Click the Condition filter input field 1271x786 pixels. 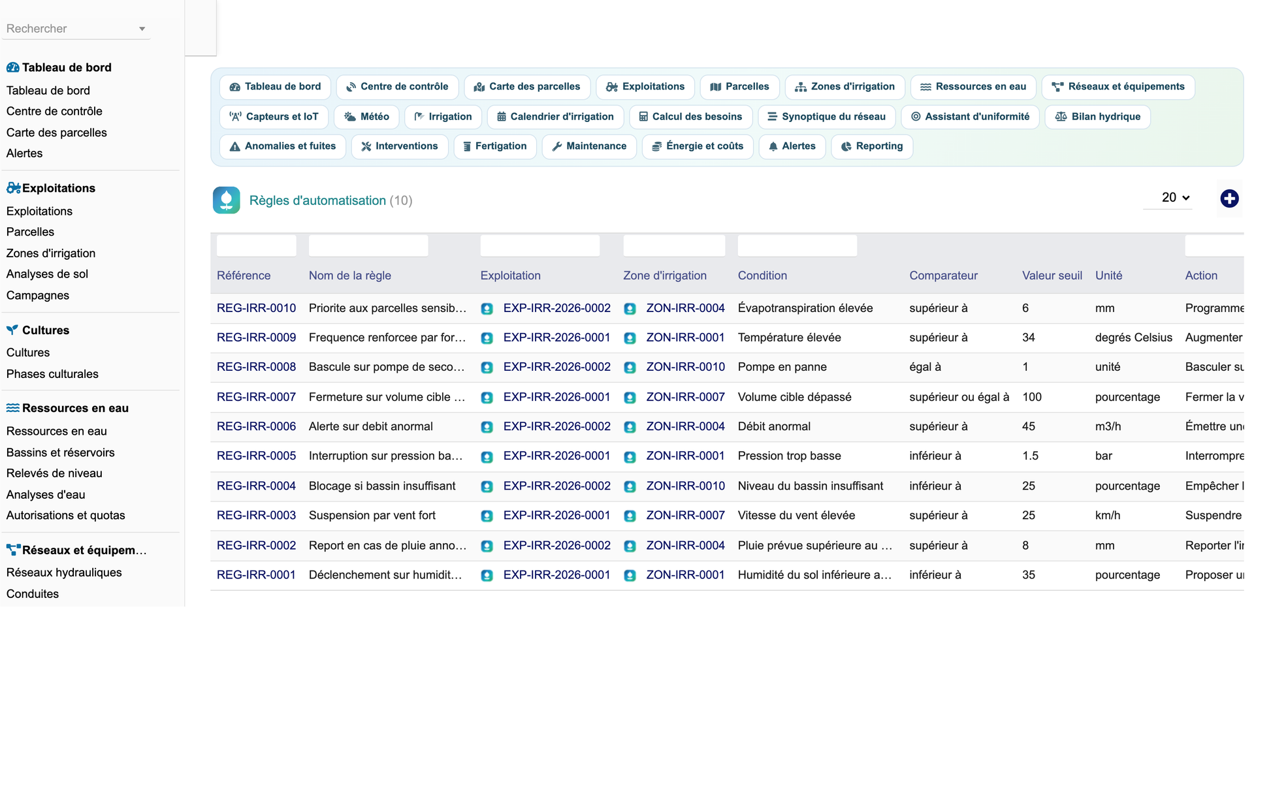click(797, 245)
